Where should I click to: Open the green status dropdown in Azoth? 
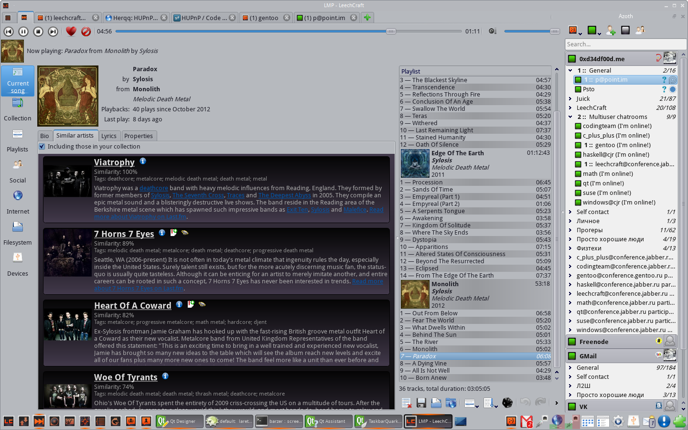click(594, 31)
